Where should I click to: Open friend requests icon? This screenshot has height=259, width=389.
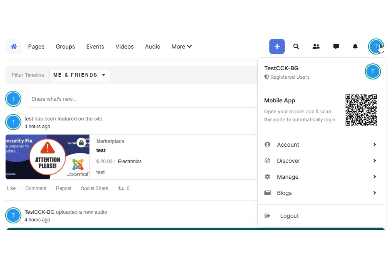[316, 47]
